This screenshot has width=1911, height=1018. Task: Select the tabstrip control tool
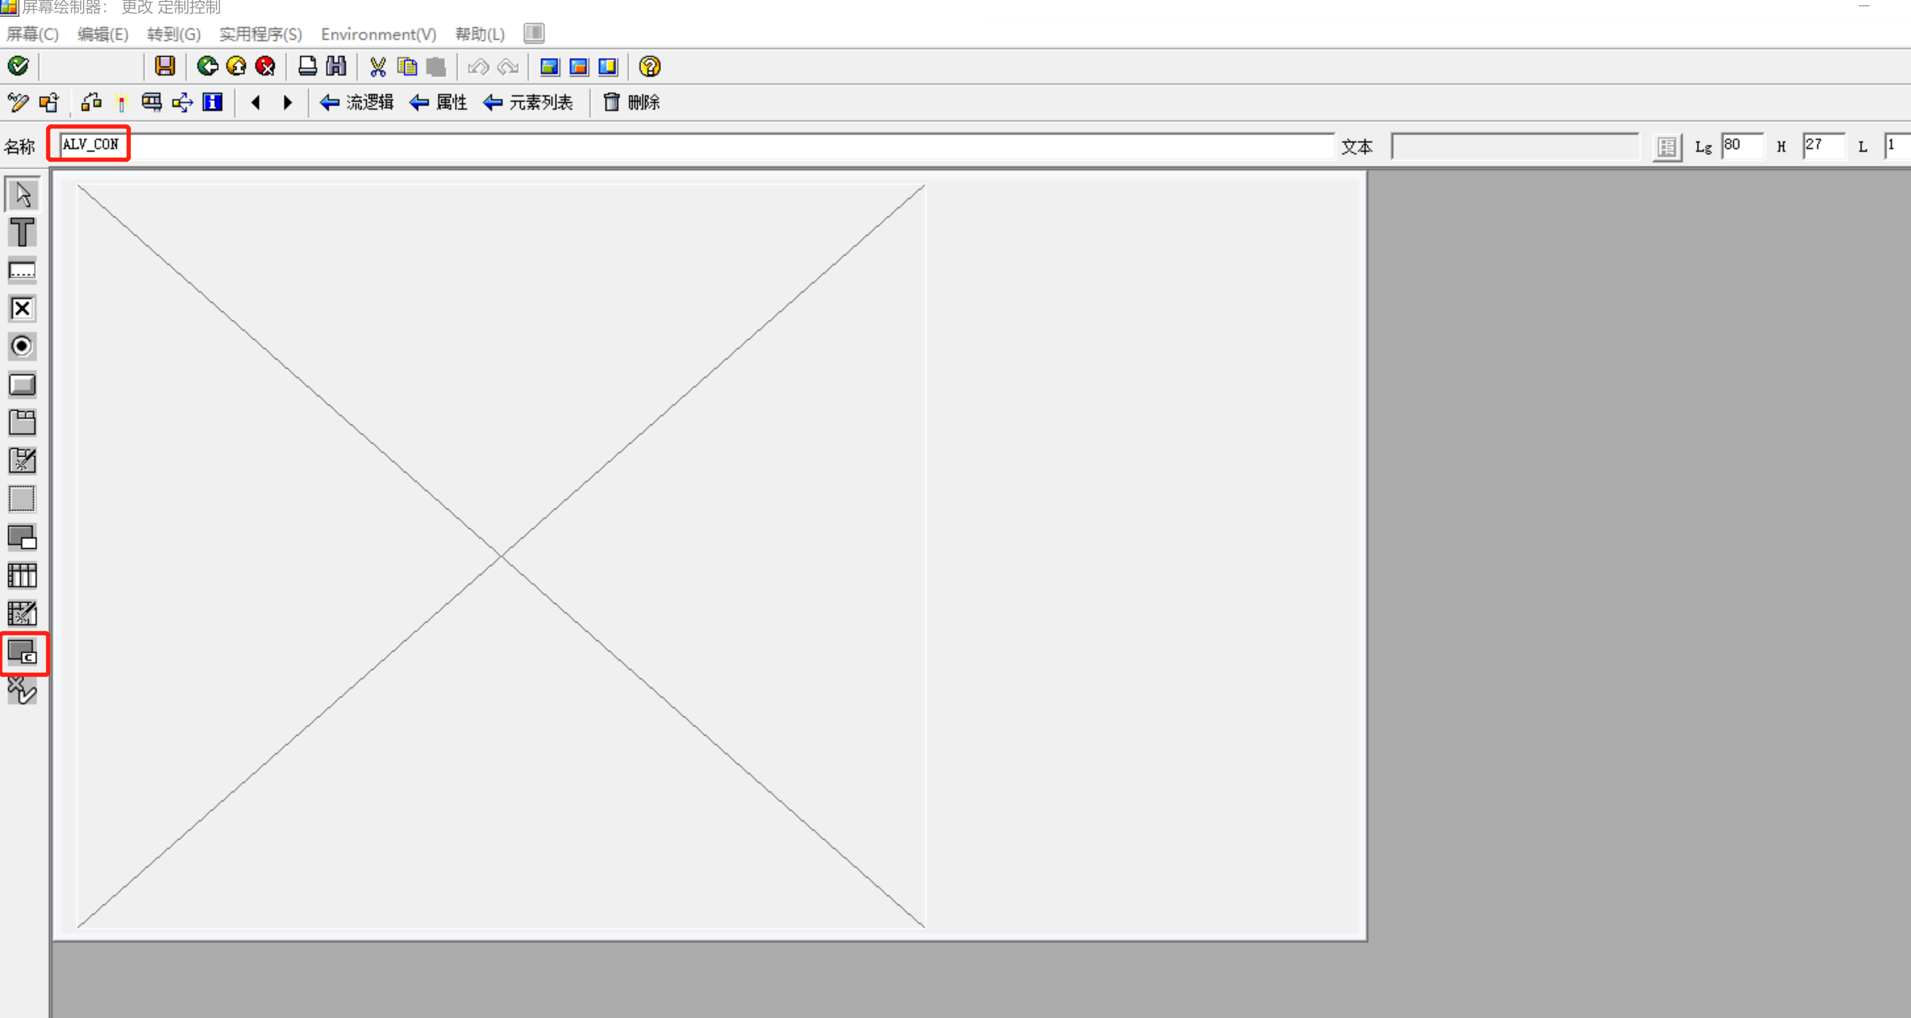[22, 422]
